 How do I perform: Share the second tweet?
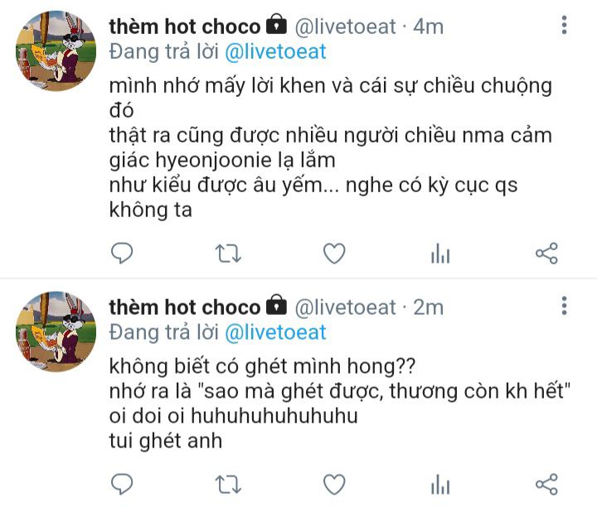pos(546,484)
